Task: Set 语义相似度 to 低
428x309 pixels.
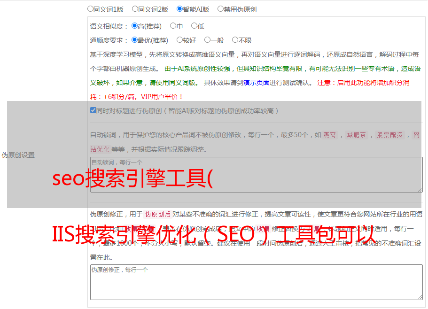Action: pyautogui.click(x=194, y=26)
